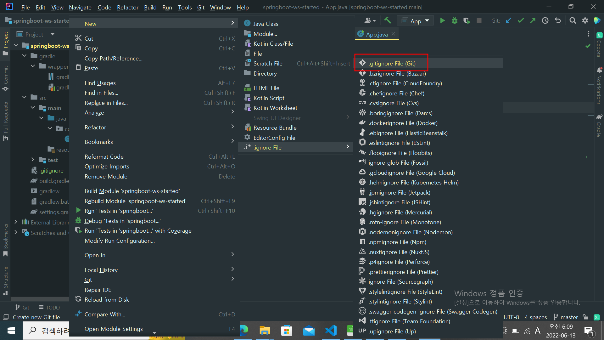Click the Git rollback undo icon
This screenshot has height=340, width=604.
coord(558,21)
